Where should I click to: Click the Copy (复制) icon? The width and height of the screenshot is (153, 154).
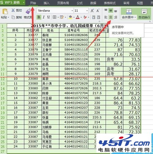tap(13, 17)
